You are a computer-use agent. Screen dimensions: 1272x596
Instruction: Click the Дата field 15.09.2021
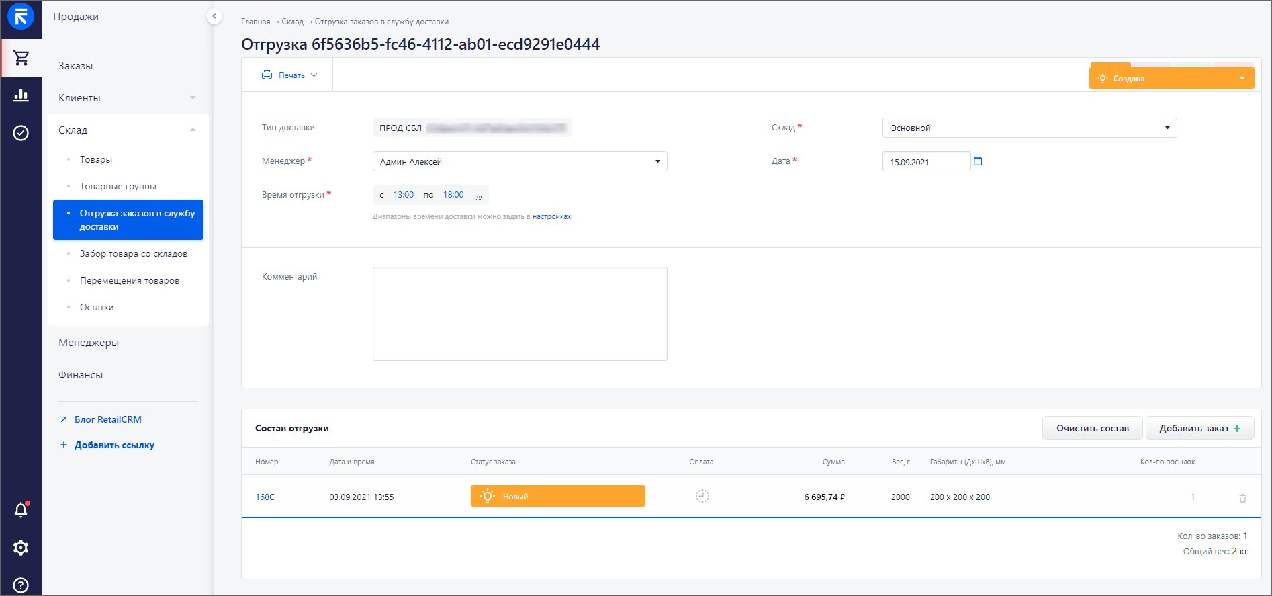click(x=927, y=161)
